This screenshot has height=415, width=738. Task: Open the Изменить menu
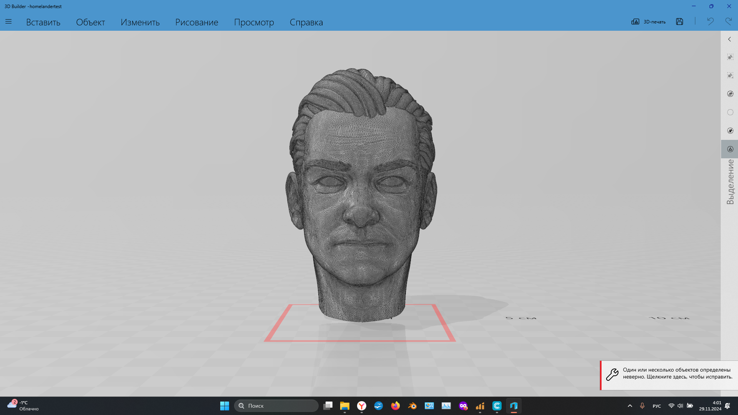pos(140,22)
